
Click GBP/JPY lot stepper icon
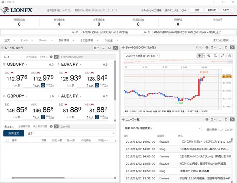tap(43, 117)
